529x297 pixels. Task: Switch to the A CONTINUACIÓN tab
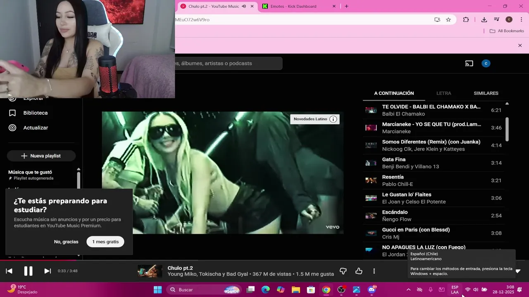point(394,93)
